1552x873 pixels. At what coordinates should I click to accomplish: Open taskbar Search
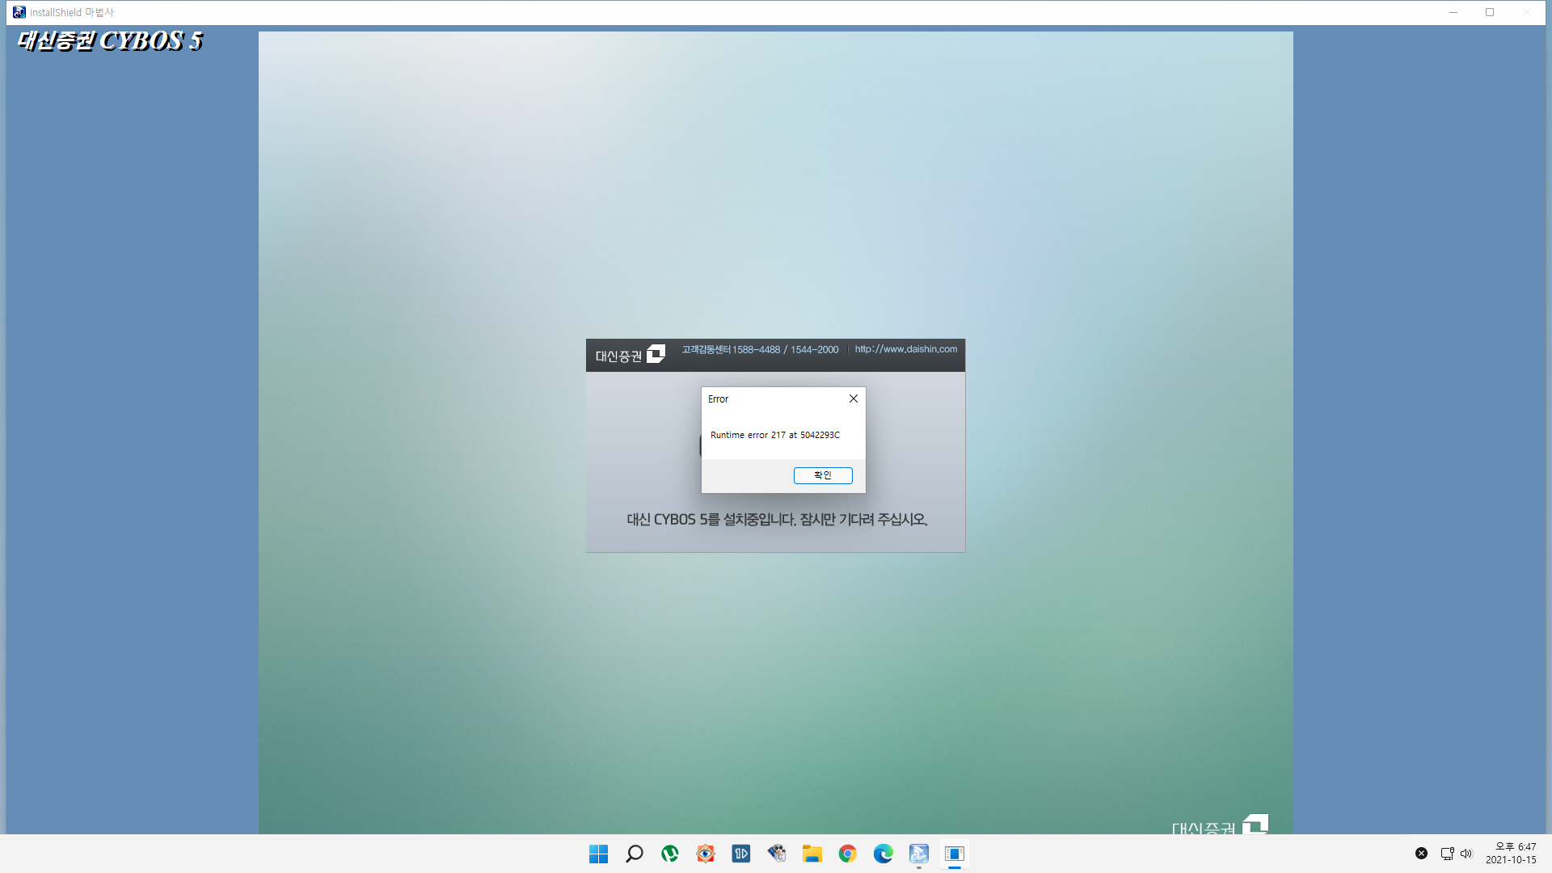[635, 854]
